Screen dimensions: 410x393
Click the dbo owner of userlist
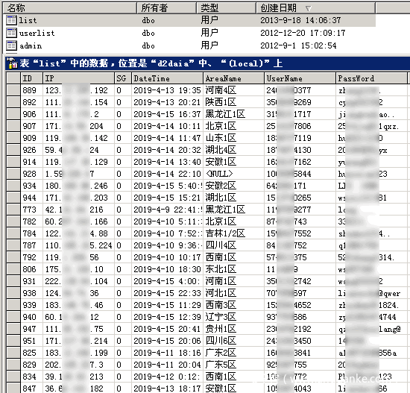coord(148,33)
